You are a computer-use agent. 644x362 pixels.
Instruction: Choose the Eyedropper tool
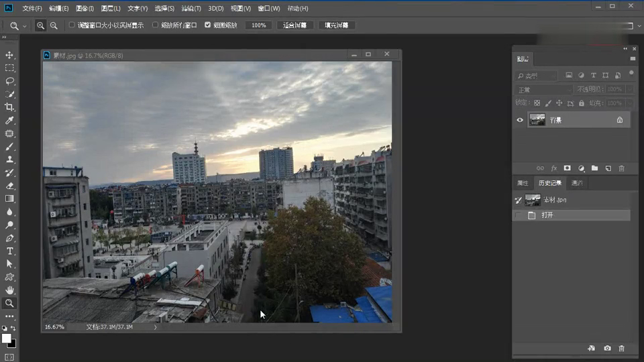[x=9, y=121]
